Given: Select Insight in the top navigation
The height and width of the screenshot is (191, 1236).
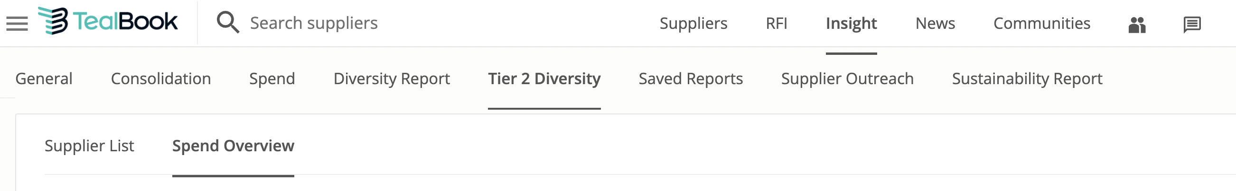Looking at the screenshot, I should 851,23.
